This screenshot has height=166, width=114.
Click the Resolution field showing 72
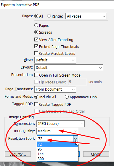pos(55,139)
